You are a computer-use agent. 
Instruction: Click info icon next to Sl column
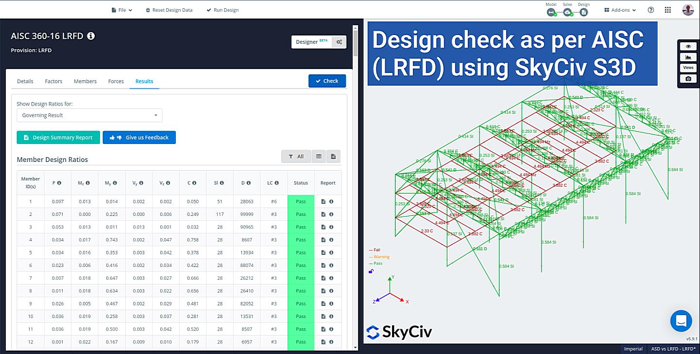(x=222, y=183)
